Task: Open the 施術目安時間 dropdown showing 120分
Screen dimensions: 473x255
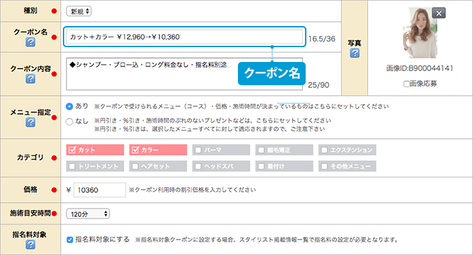Action: [x=88, y=213]
